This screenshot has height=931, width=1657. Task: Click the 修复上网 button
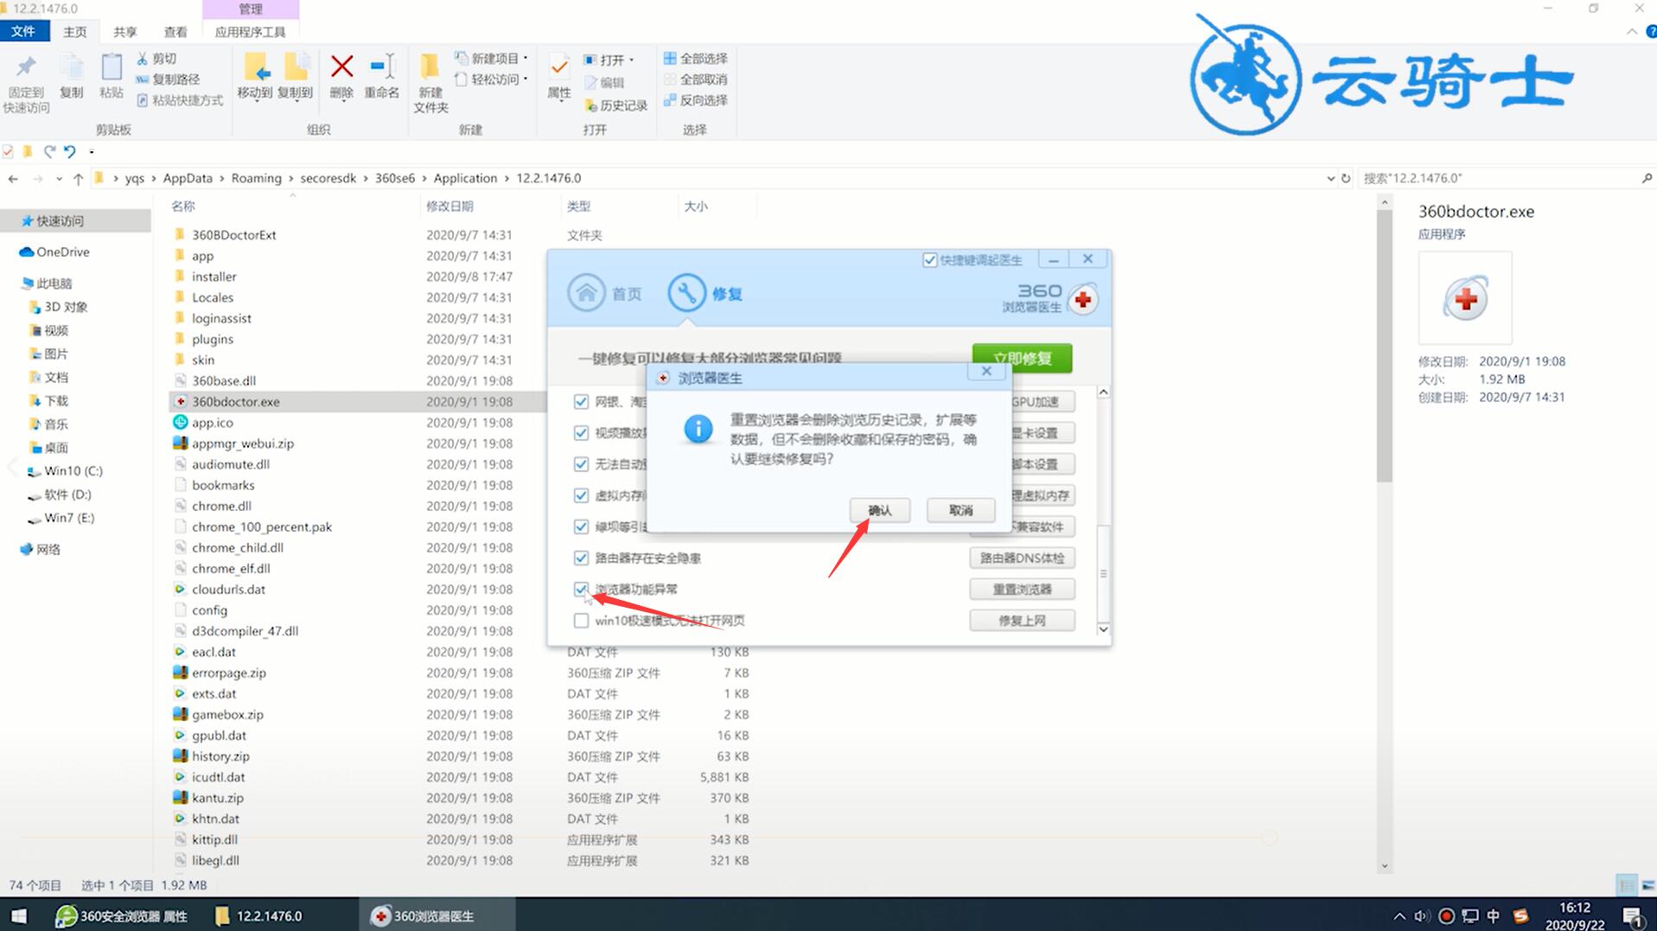click(x=1023, y=621)
